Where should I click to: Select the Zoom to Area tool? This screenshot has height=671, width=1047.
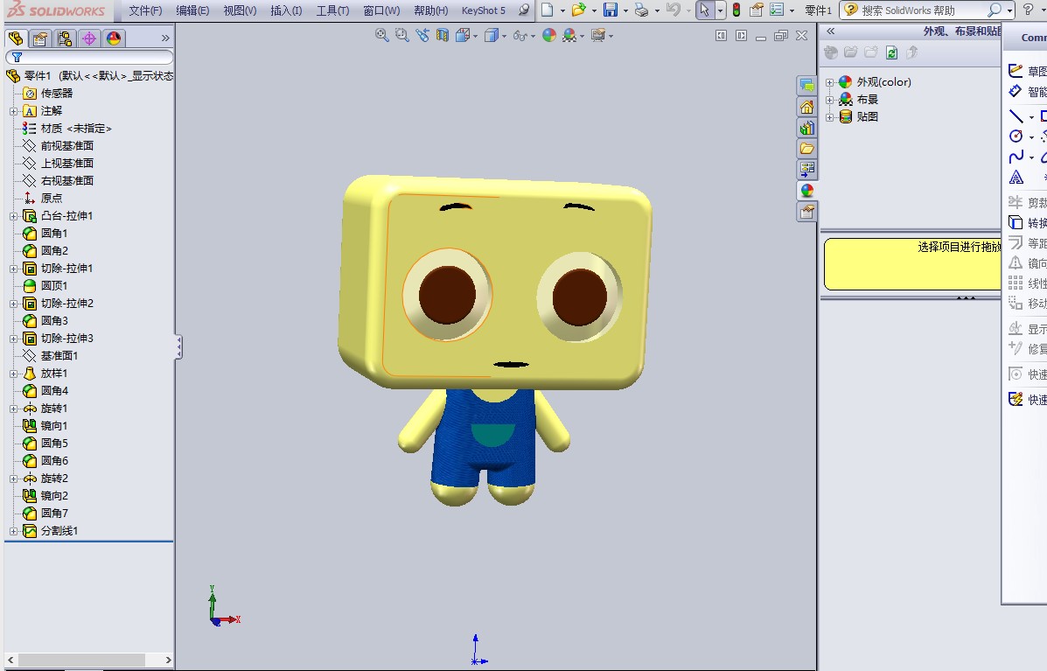pos(401,35)
